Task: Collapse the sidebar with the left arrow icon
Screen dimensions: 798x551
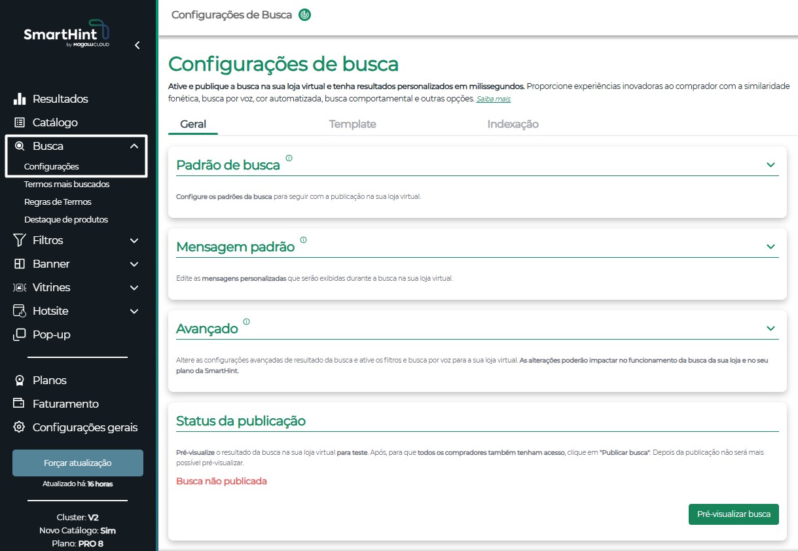Action: [137, 45]
